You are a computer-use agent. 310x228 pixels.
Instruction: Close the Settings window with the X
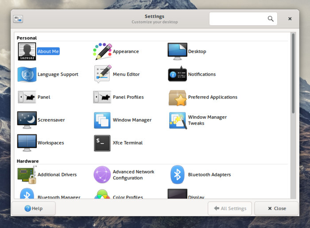coord(290,19)
